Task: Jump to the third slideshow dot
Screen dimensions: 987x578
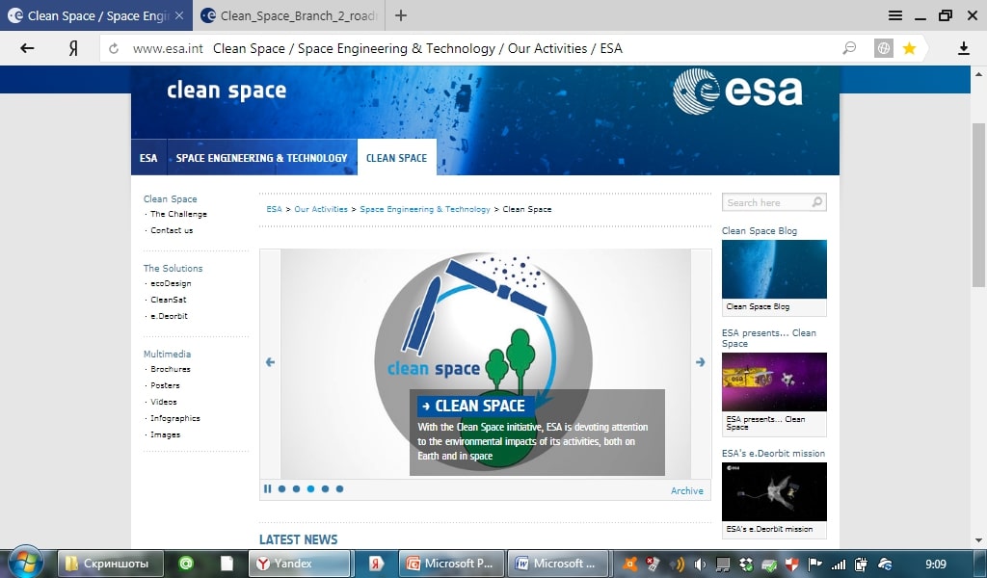Action: 311,488
